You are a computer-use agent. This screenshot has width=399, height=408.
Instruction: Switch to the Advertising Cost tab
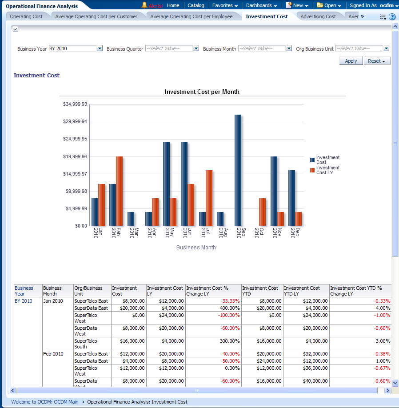pyautogui.click(x=318, y=16)
